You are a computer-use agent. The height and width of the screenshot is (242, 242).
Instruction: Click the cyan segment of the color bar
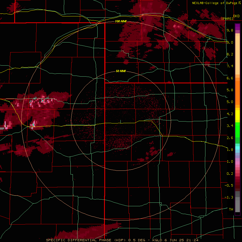tap(237, 148)
